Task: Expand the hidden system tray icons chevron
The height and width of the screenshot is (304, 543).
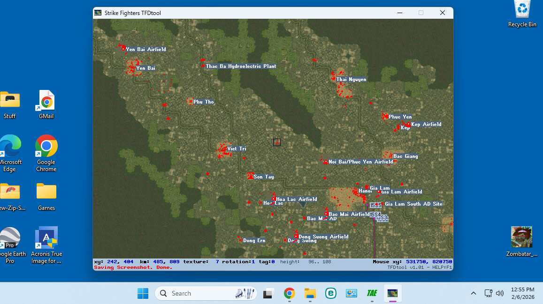Action: [474, 293]
